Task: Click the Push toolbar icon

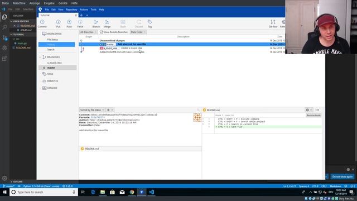Action: [x=69, y=23]
